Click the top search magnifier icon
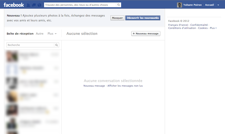This screenshot has height=134, width=225. (119, 5)
